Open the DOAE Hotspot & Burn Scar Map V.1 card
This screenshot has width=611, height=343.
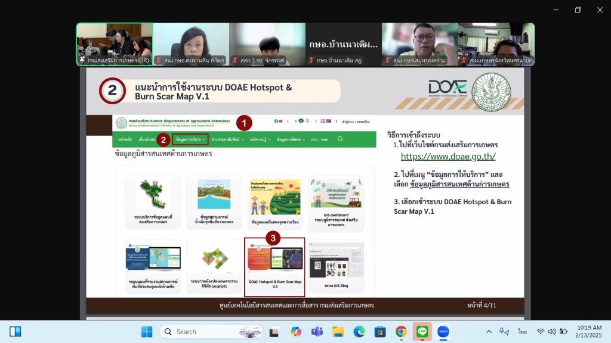(x=274, y=267)
